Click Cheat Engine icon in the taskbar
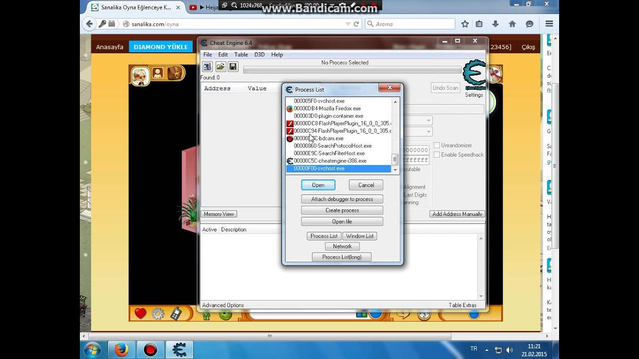The height and width of the screenshot is (359, 639). [179, 350]
